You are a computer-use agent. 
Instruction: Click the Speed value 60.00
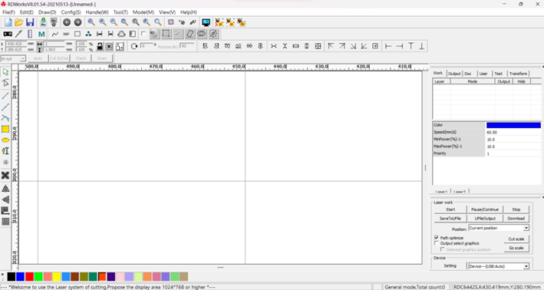[x=513, y=132]
